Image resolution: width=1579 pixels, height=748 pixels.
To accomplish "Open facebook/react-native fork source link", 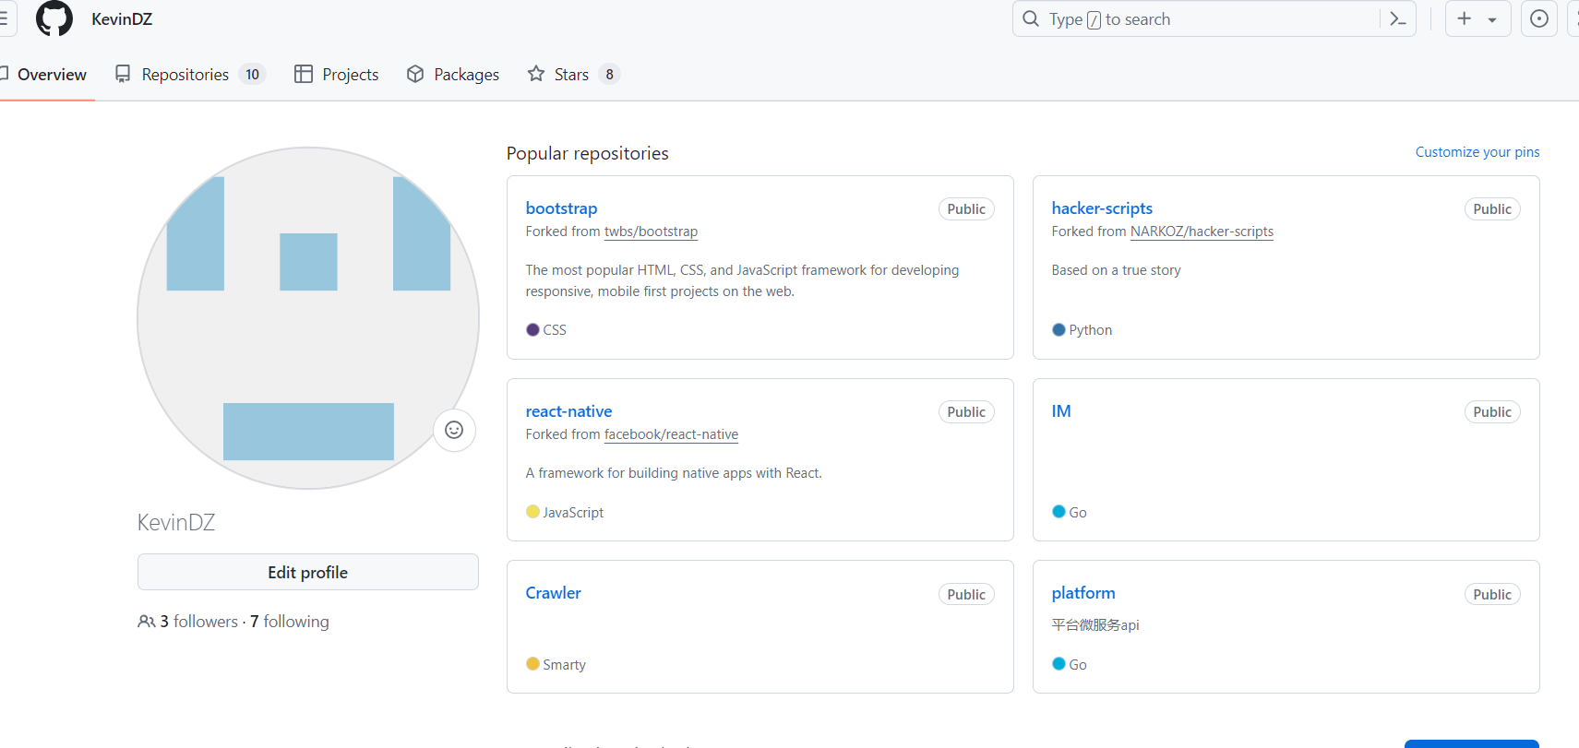I will click(x=671, y=434).
